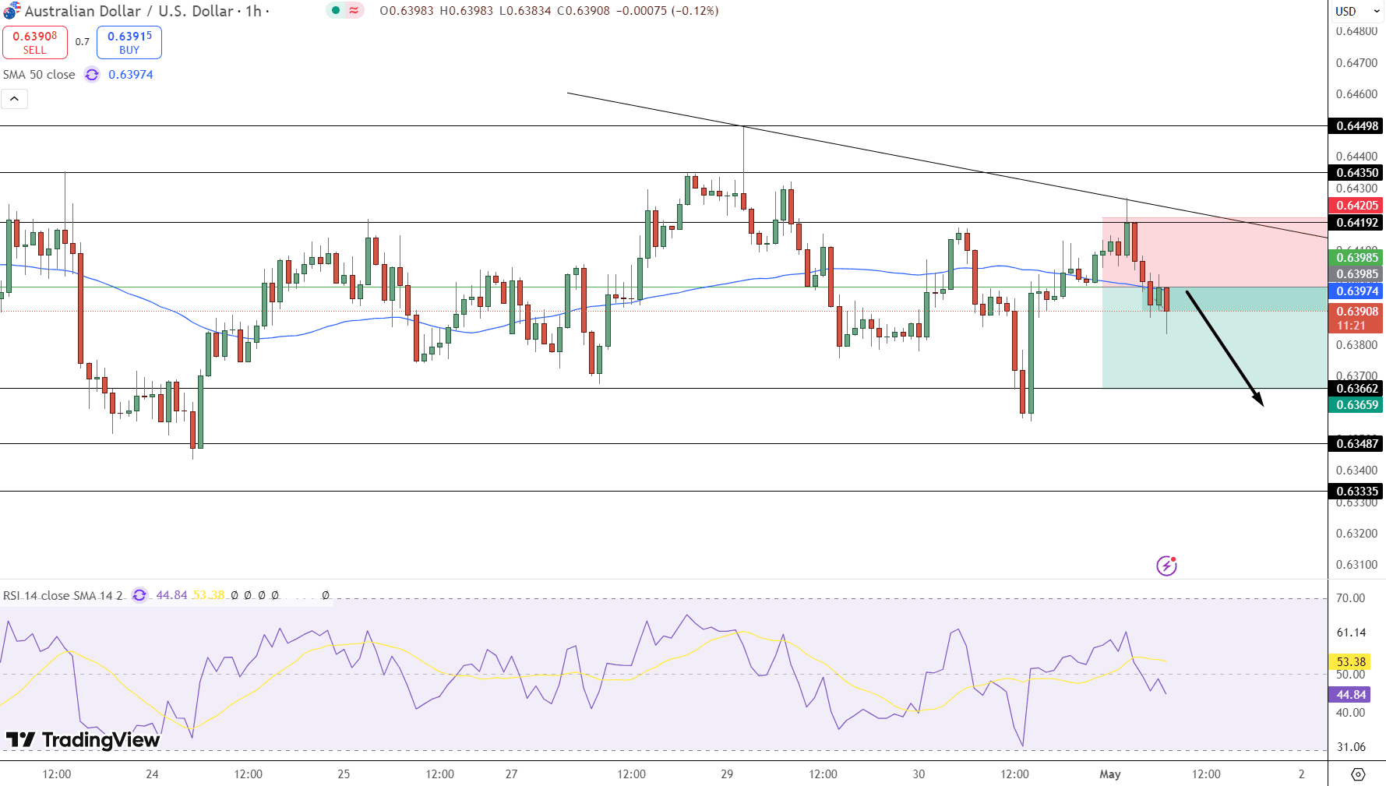Select the SMA 50 close indicator label
Image resolution: width=1386 pixels, height=786 pixels.
click(39, 75)
